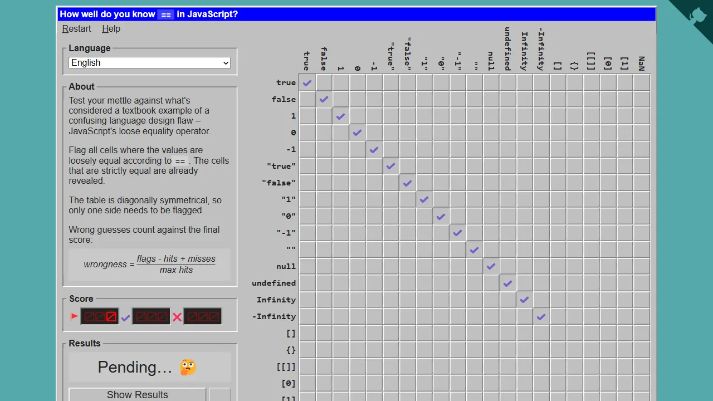Click the wrongness formula box

tap(149, 265)
